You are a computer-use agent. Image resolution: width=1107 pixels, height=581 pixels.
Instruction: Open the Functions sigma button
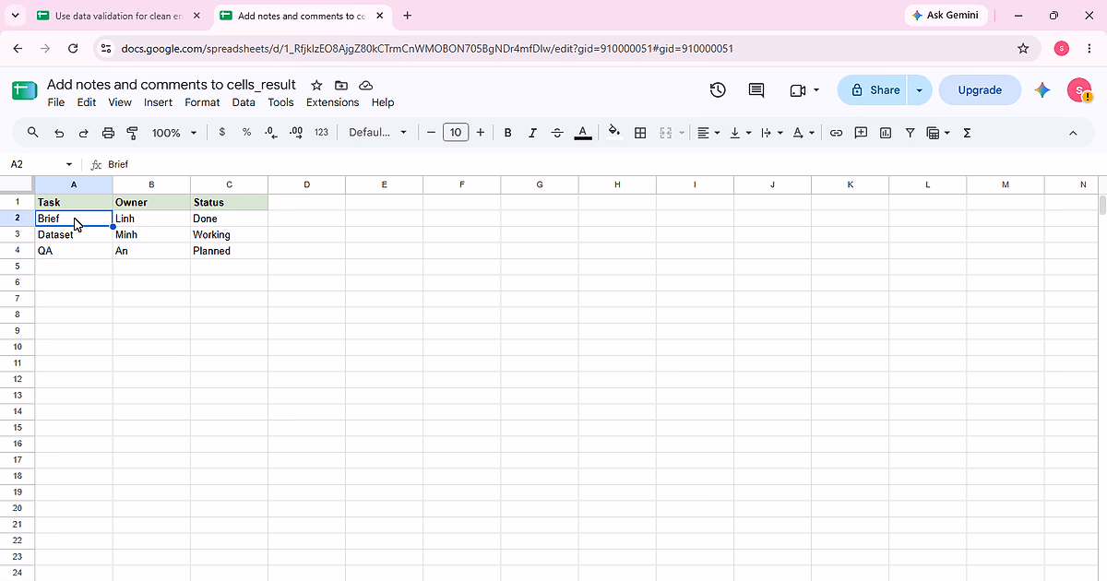(x=967, y=133)
